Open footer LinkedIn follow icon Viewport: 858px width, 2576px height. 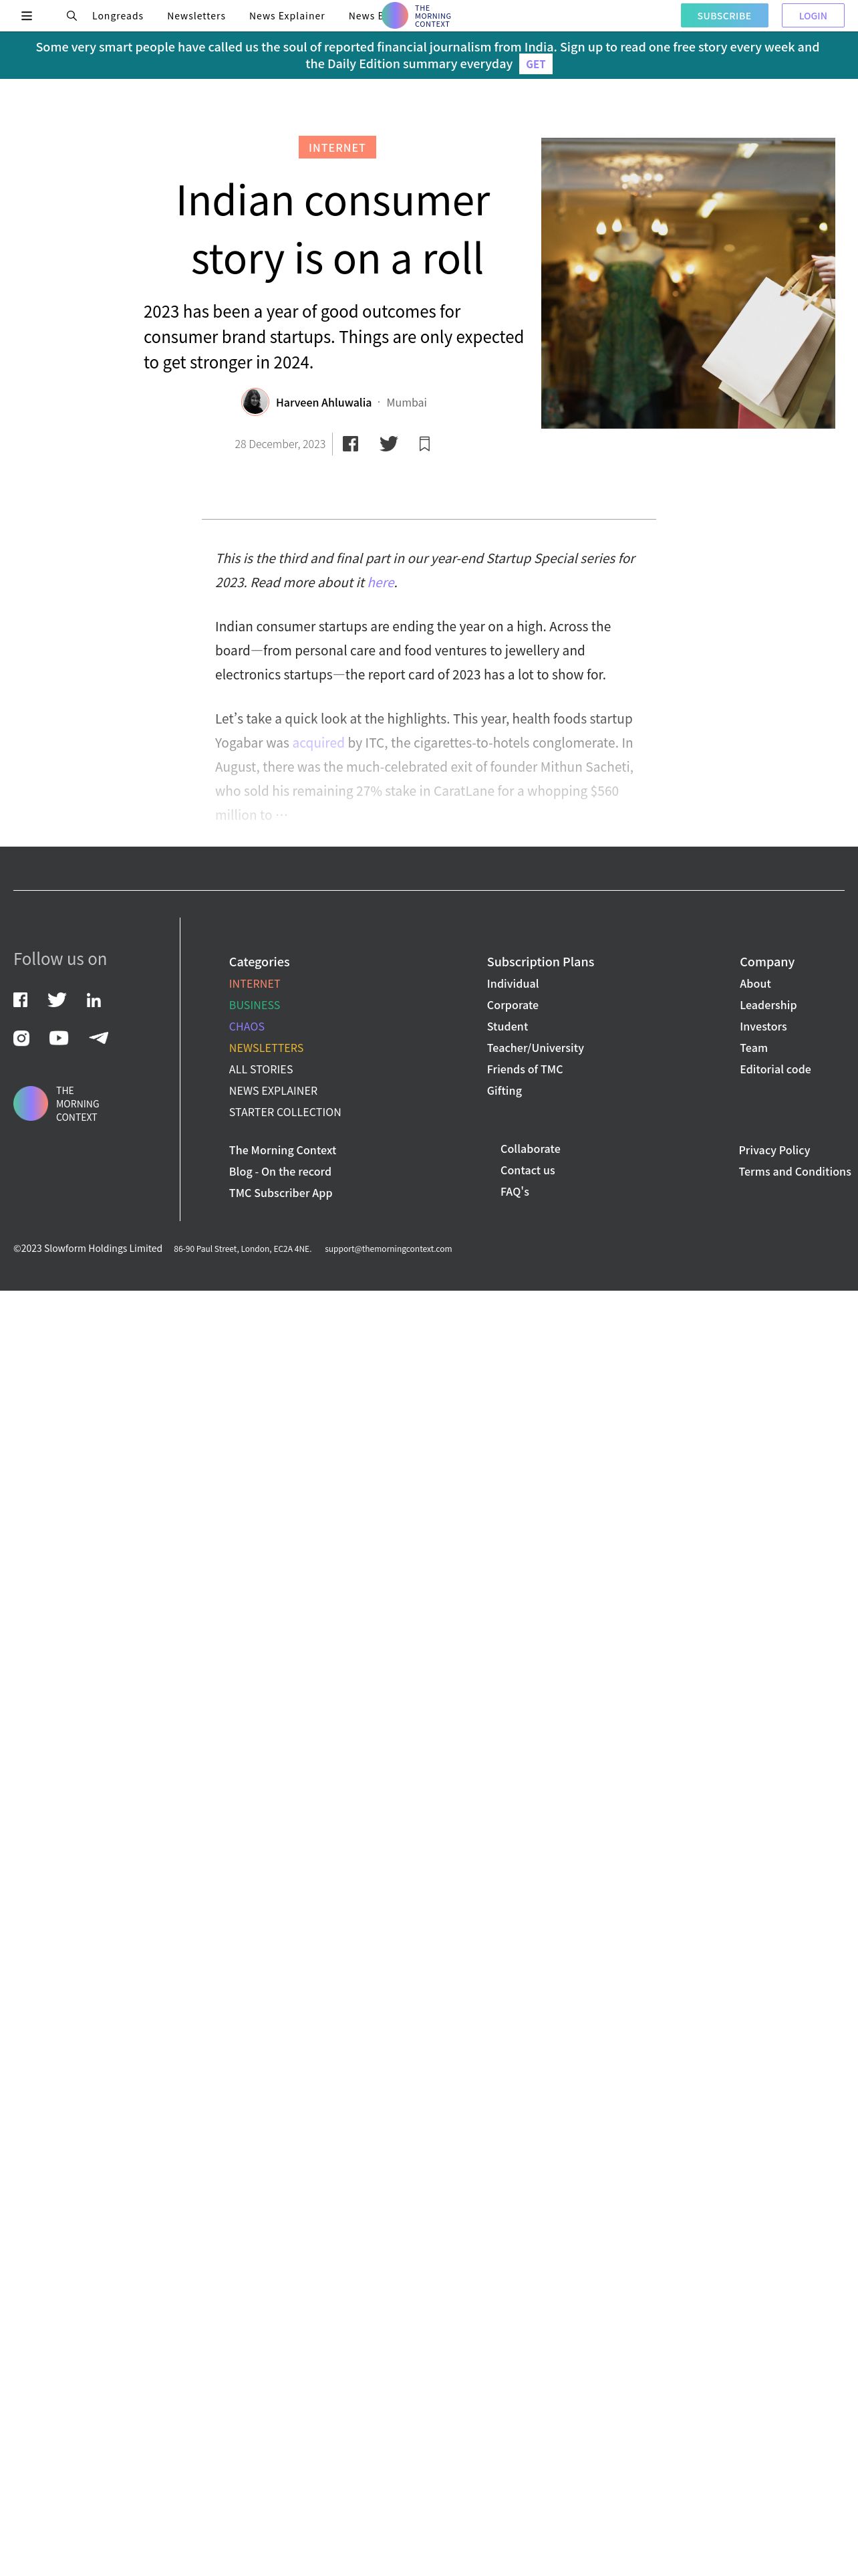pos(94,1000)
